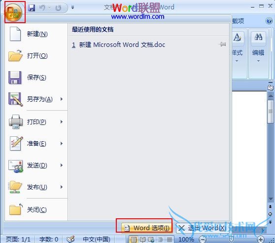Click the previous page double-arrow button

pyautogui.click(x=271, y=206)
